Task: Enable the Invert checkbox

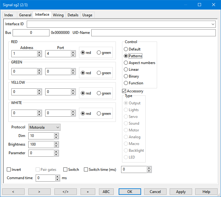Action: (9, 170)
